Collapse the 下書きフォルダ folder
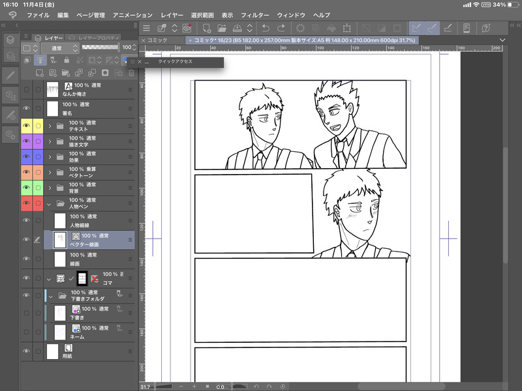This screenshot has height=391, width=522. 51,296
